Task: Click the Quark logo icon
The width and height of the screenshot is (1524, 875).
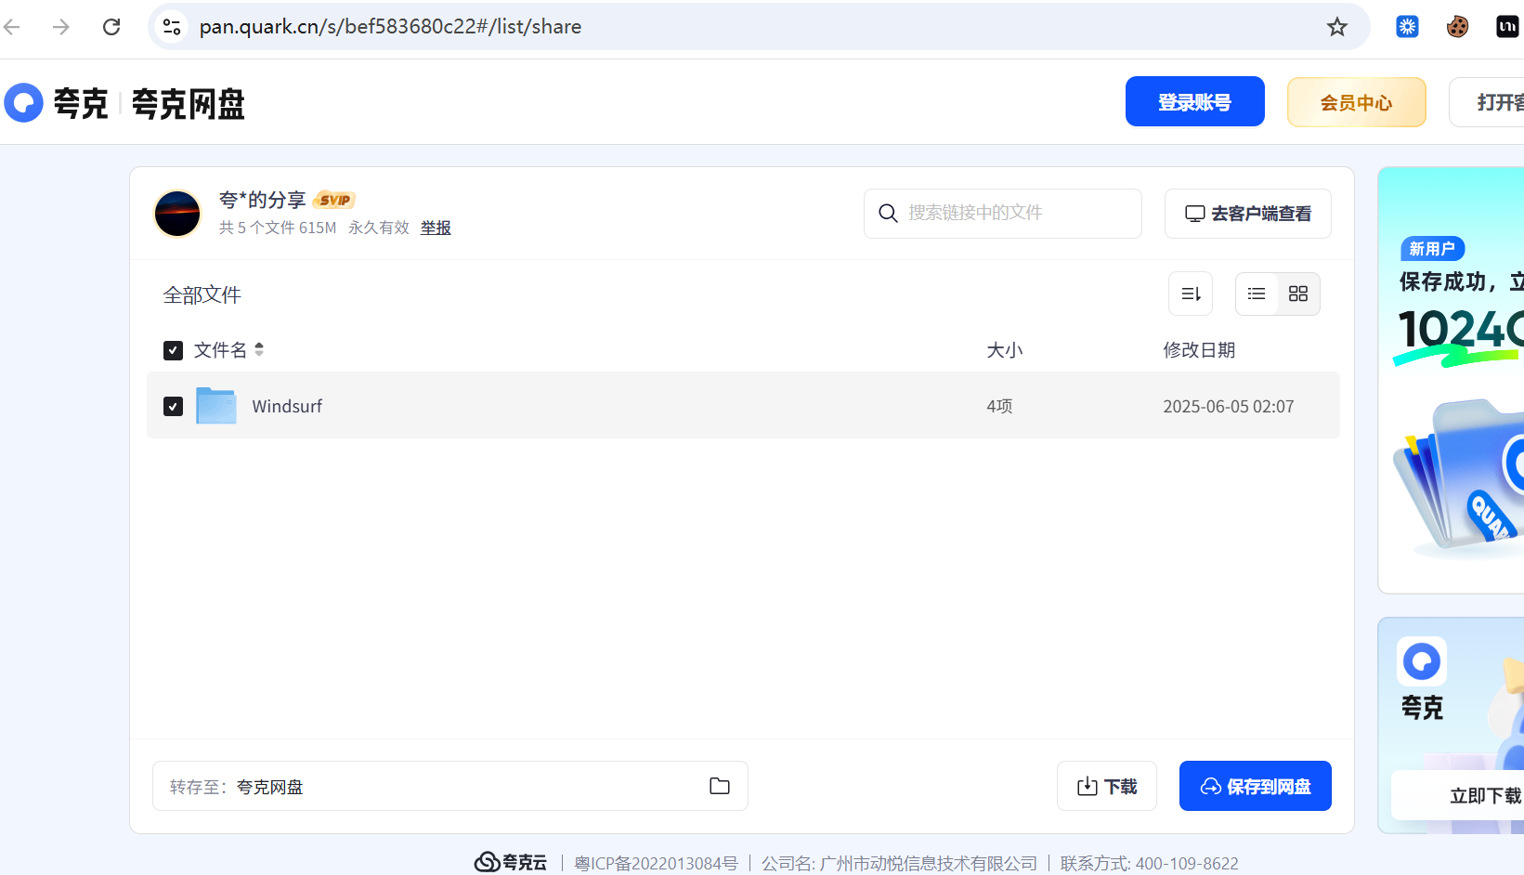Action: tap(23, 102)
